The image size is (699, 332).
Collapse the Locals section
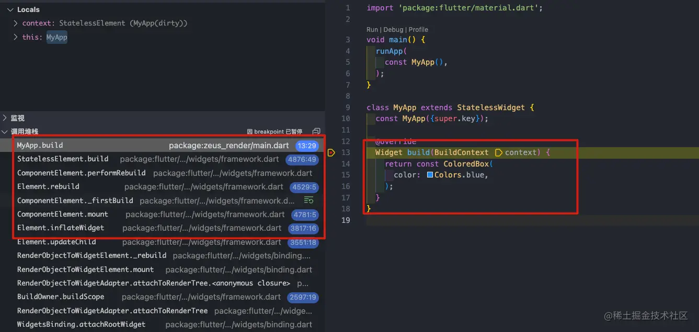click(10, 9)
